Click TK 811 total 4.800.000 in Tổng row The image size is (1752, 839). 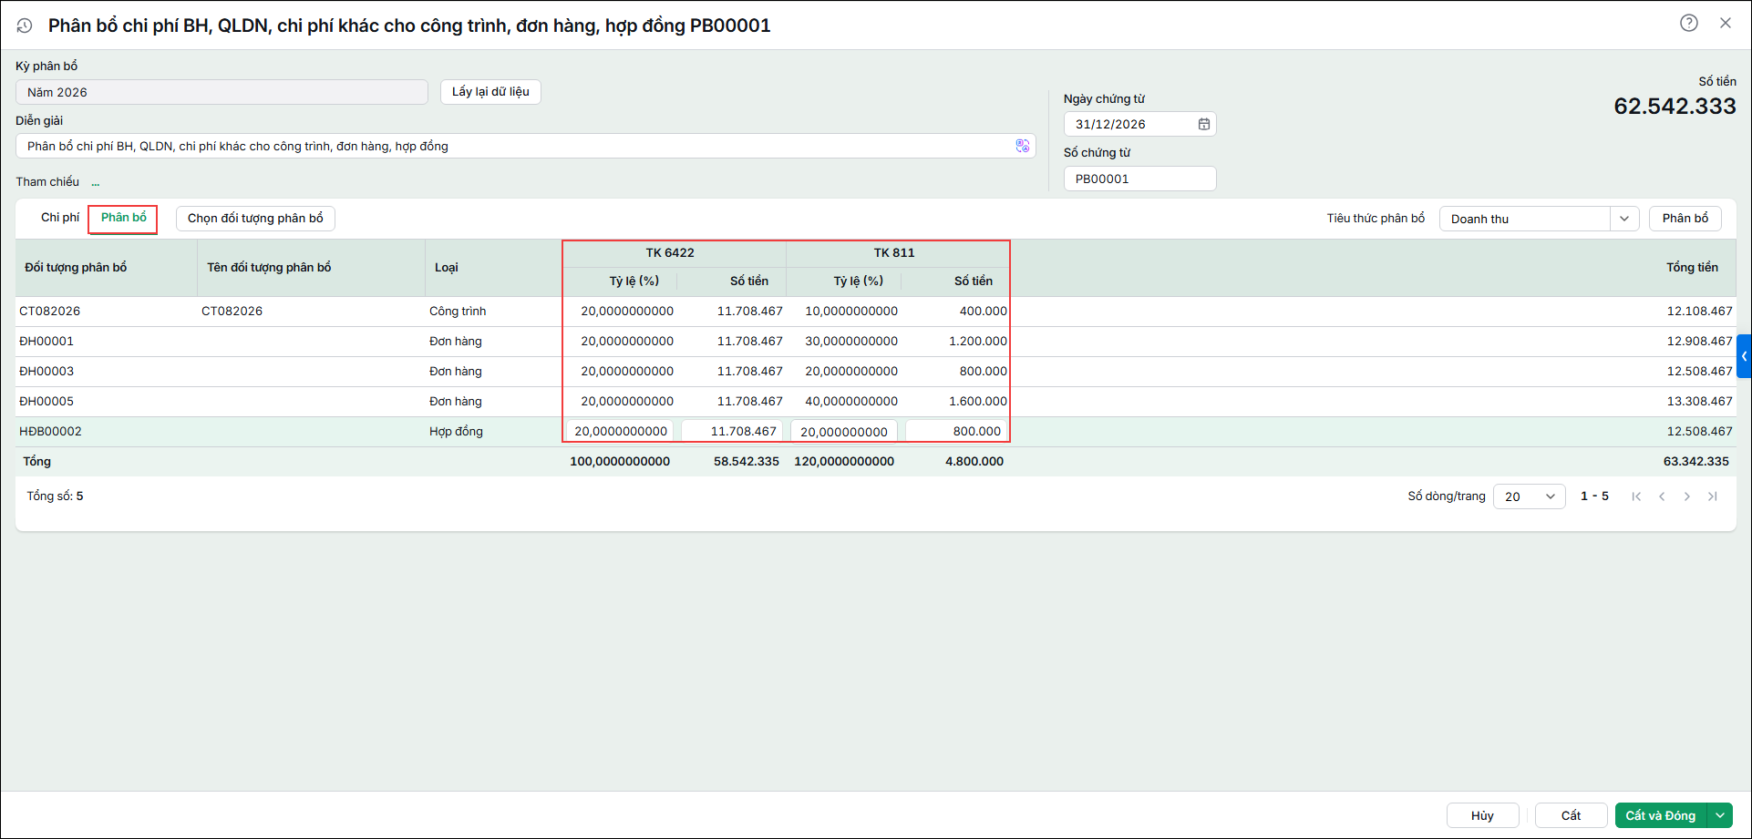(x=974, y=462)
